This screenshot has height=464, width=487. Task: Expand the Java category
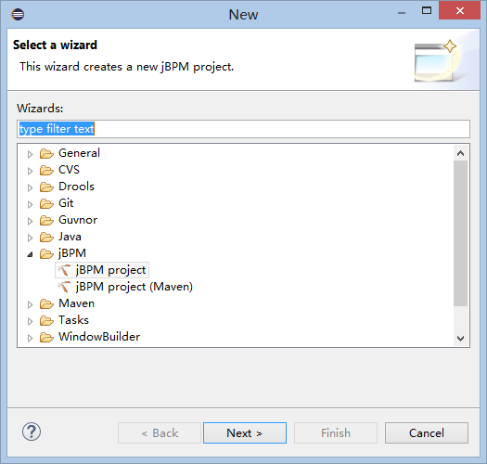pyautogui.click(x=30, y=238)
